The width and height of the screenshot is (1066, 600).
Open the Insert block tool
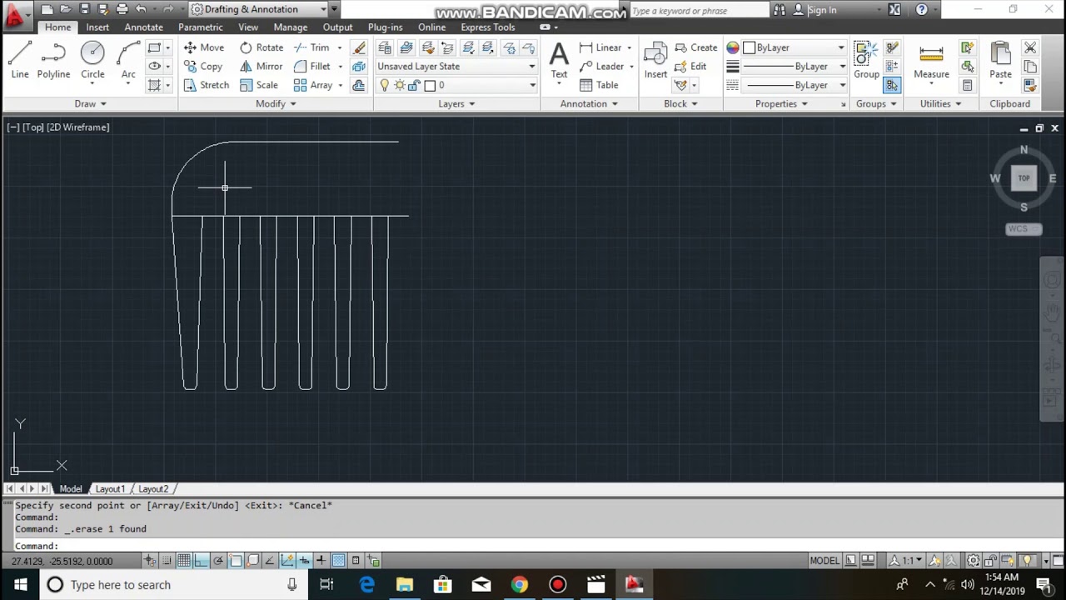(x=655, y=60)
